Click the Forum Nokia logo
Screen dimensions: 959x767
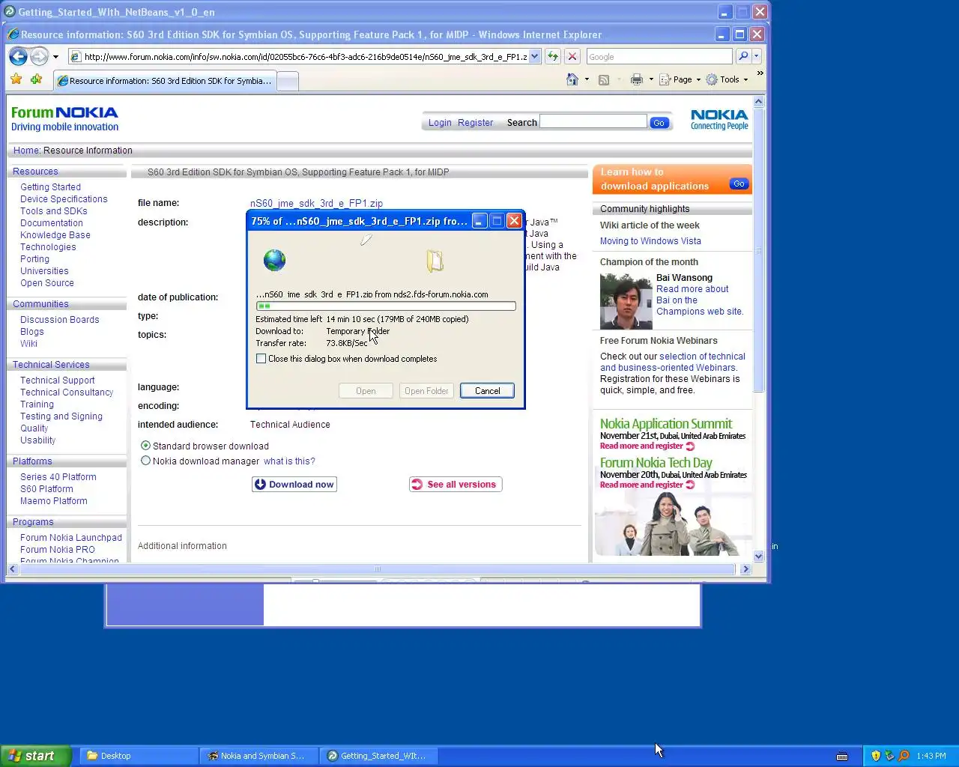point(64,118)
